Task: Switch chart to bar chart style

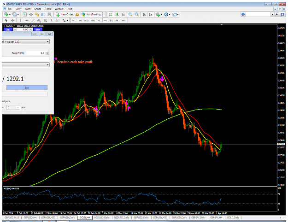Action: pyautogui.click(x=111, y=14)
